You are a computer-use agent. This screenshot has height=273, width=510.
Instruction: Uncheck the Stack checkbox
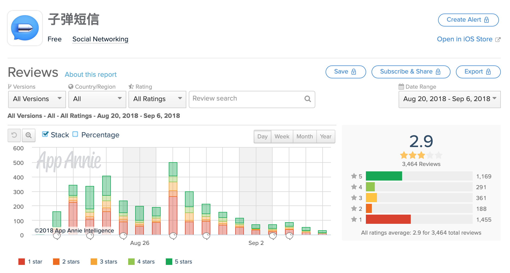pyautogui.click(x=45, y=134)
